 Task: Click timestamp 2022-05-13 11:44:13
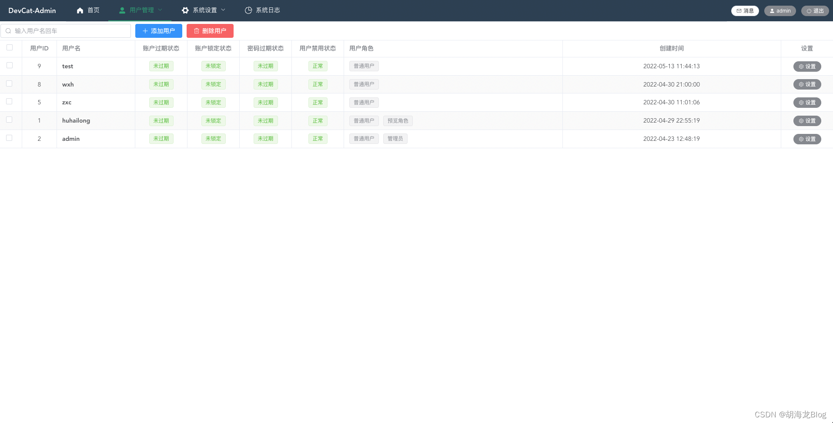click(x=672, y=66)
